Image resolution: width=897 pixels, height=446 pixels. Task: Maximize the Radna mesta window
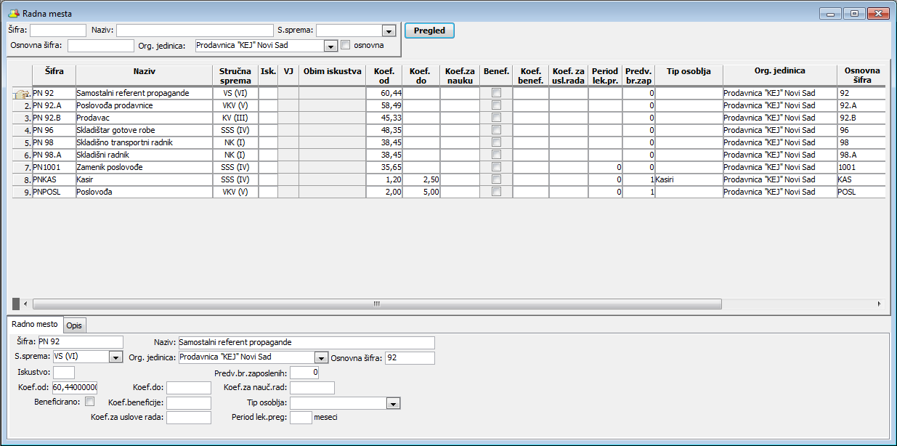tap(853, 14)
